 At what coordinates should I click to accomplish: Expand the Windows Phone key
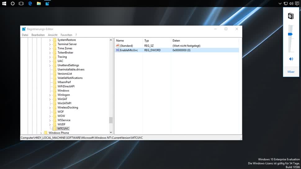point(41,133)
